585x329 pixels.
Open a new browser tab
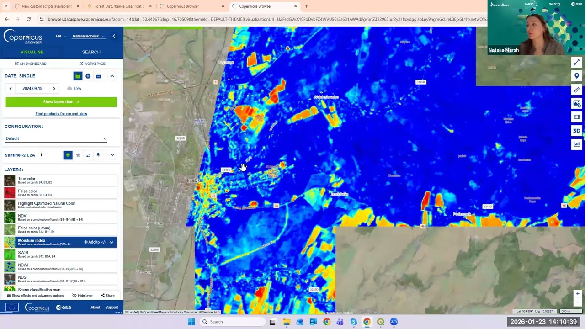pos(306,6)
